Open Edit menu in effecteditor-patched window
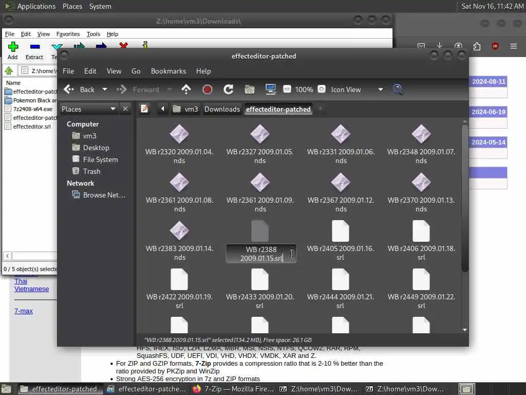The width and height of the screenshot is (526, 395). click(90, 71)
